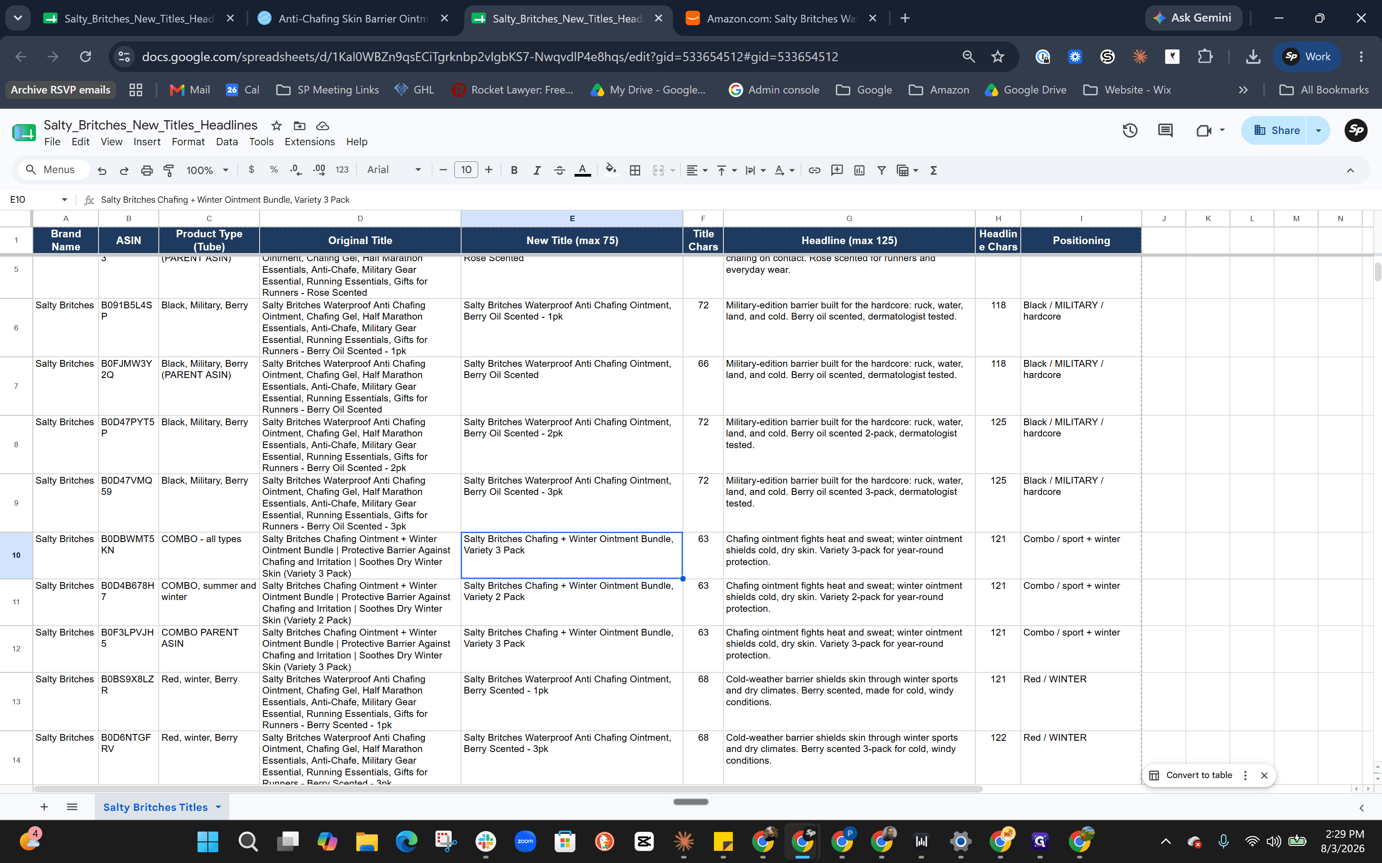Insert a link with the link icon
This screenshot has width=1382, height=863.
814,170
